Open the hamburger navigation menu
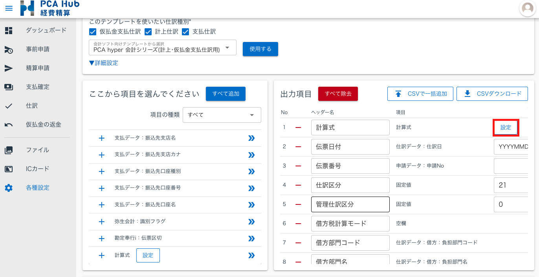 (x=9, y=8)
